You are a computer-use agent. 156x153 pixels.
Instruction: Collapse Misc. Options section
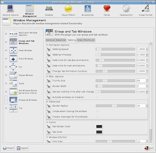pos(47,76)
